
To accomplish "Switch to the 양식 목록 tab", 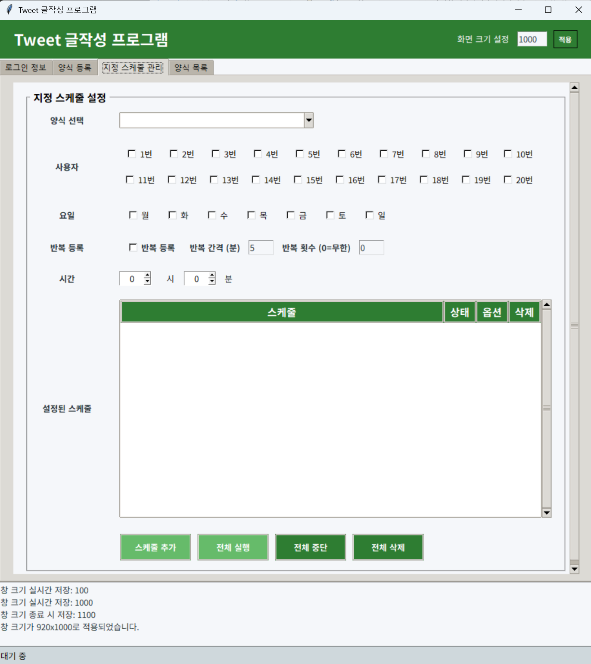I will coord(191,67).
